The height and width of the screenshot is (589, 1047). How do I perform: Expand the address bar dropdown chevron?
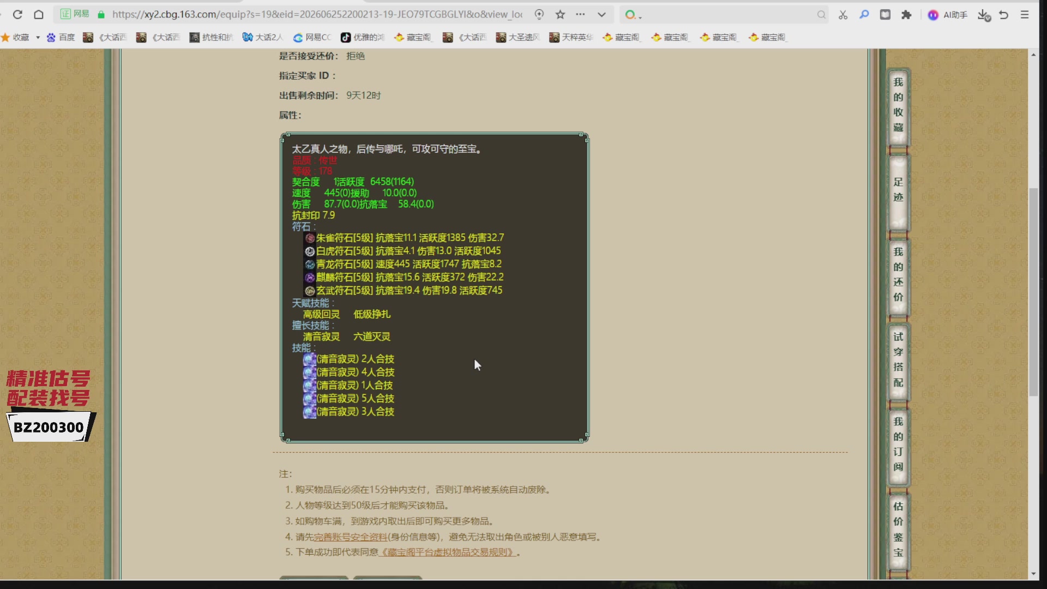(x=601, y=15)
